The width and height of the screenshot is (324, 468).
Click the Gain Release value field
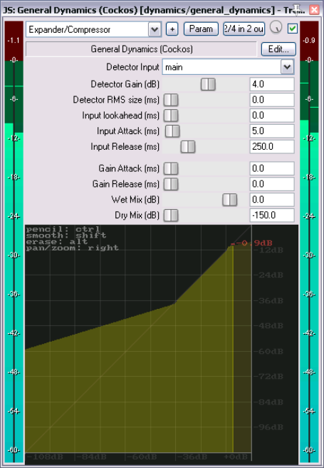[272, 184]
